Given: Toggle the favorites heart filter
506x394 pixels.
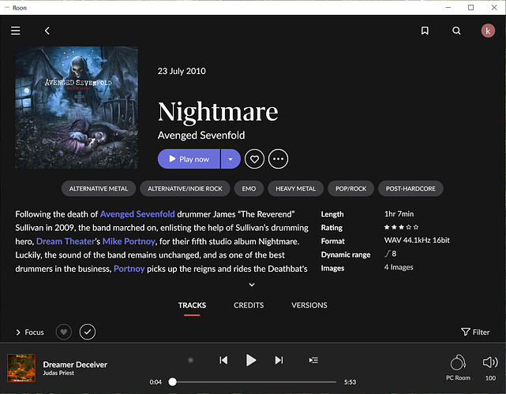Looking at the screenshot, I should (64, 332).
